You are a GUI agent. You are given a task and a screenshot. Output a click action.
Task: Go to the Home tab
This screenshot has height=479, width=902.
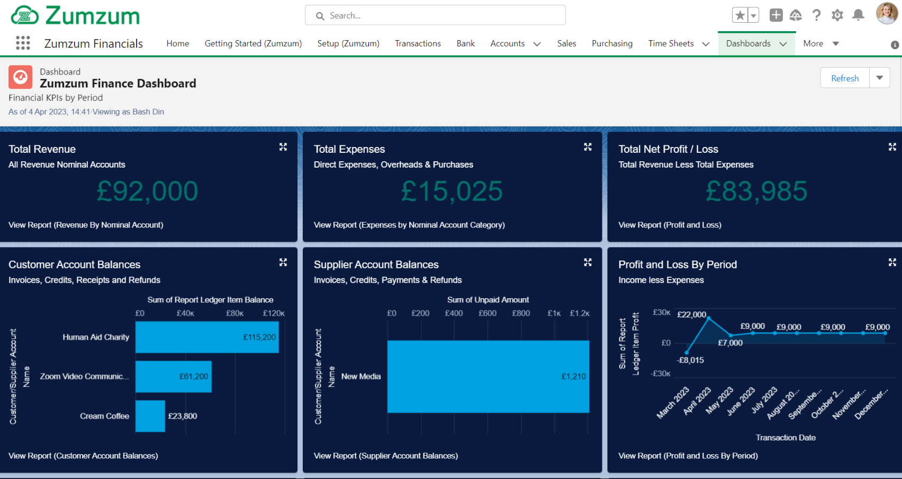click(x=178, y=43)
